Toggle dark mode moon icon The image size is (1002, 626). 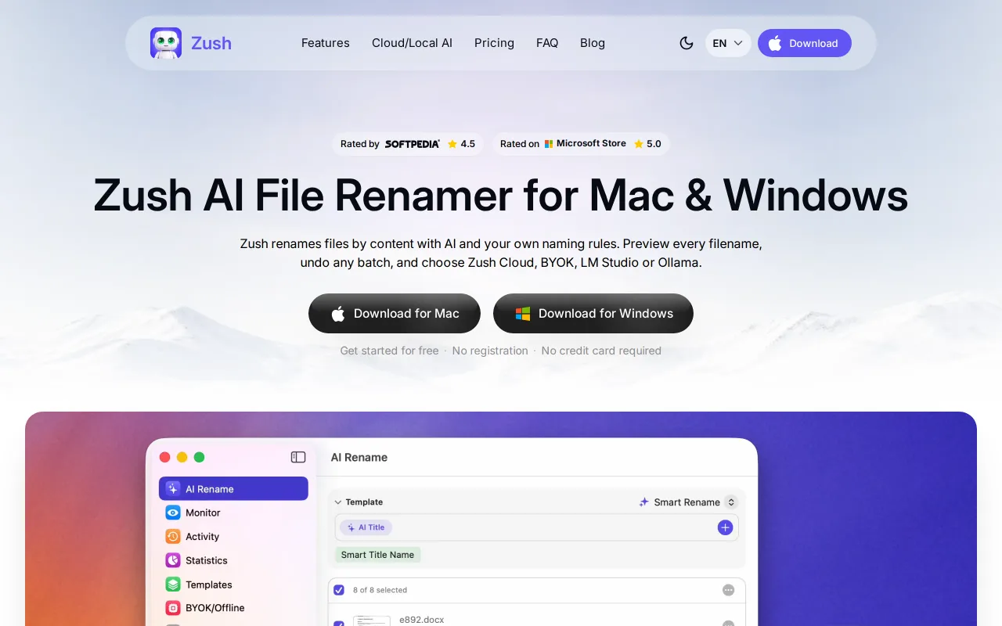coord(687,43)
